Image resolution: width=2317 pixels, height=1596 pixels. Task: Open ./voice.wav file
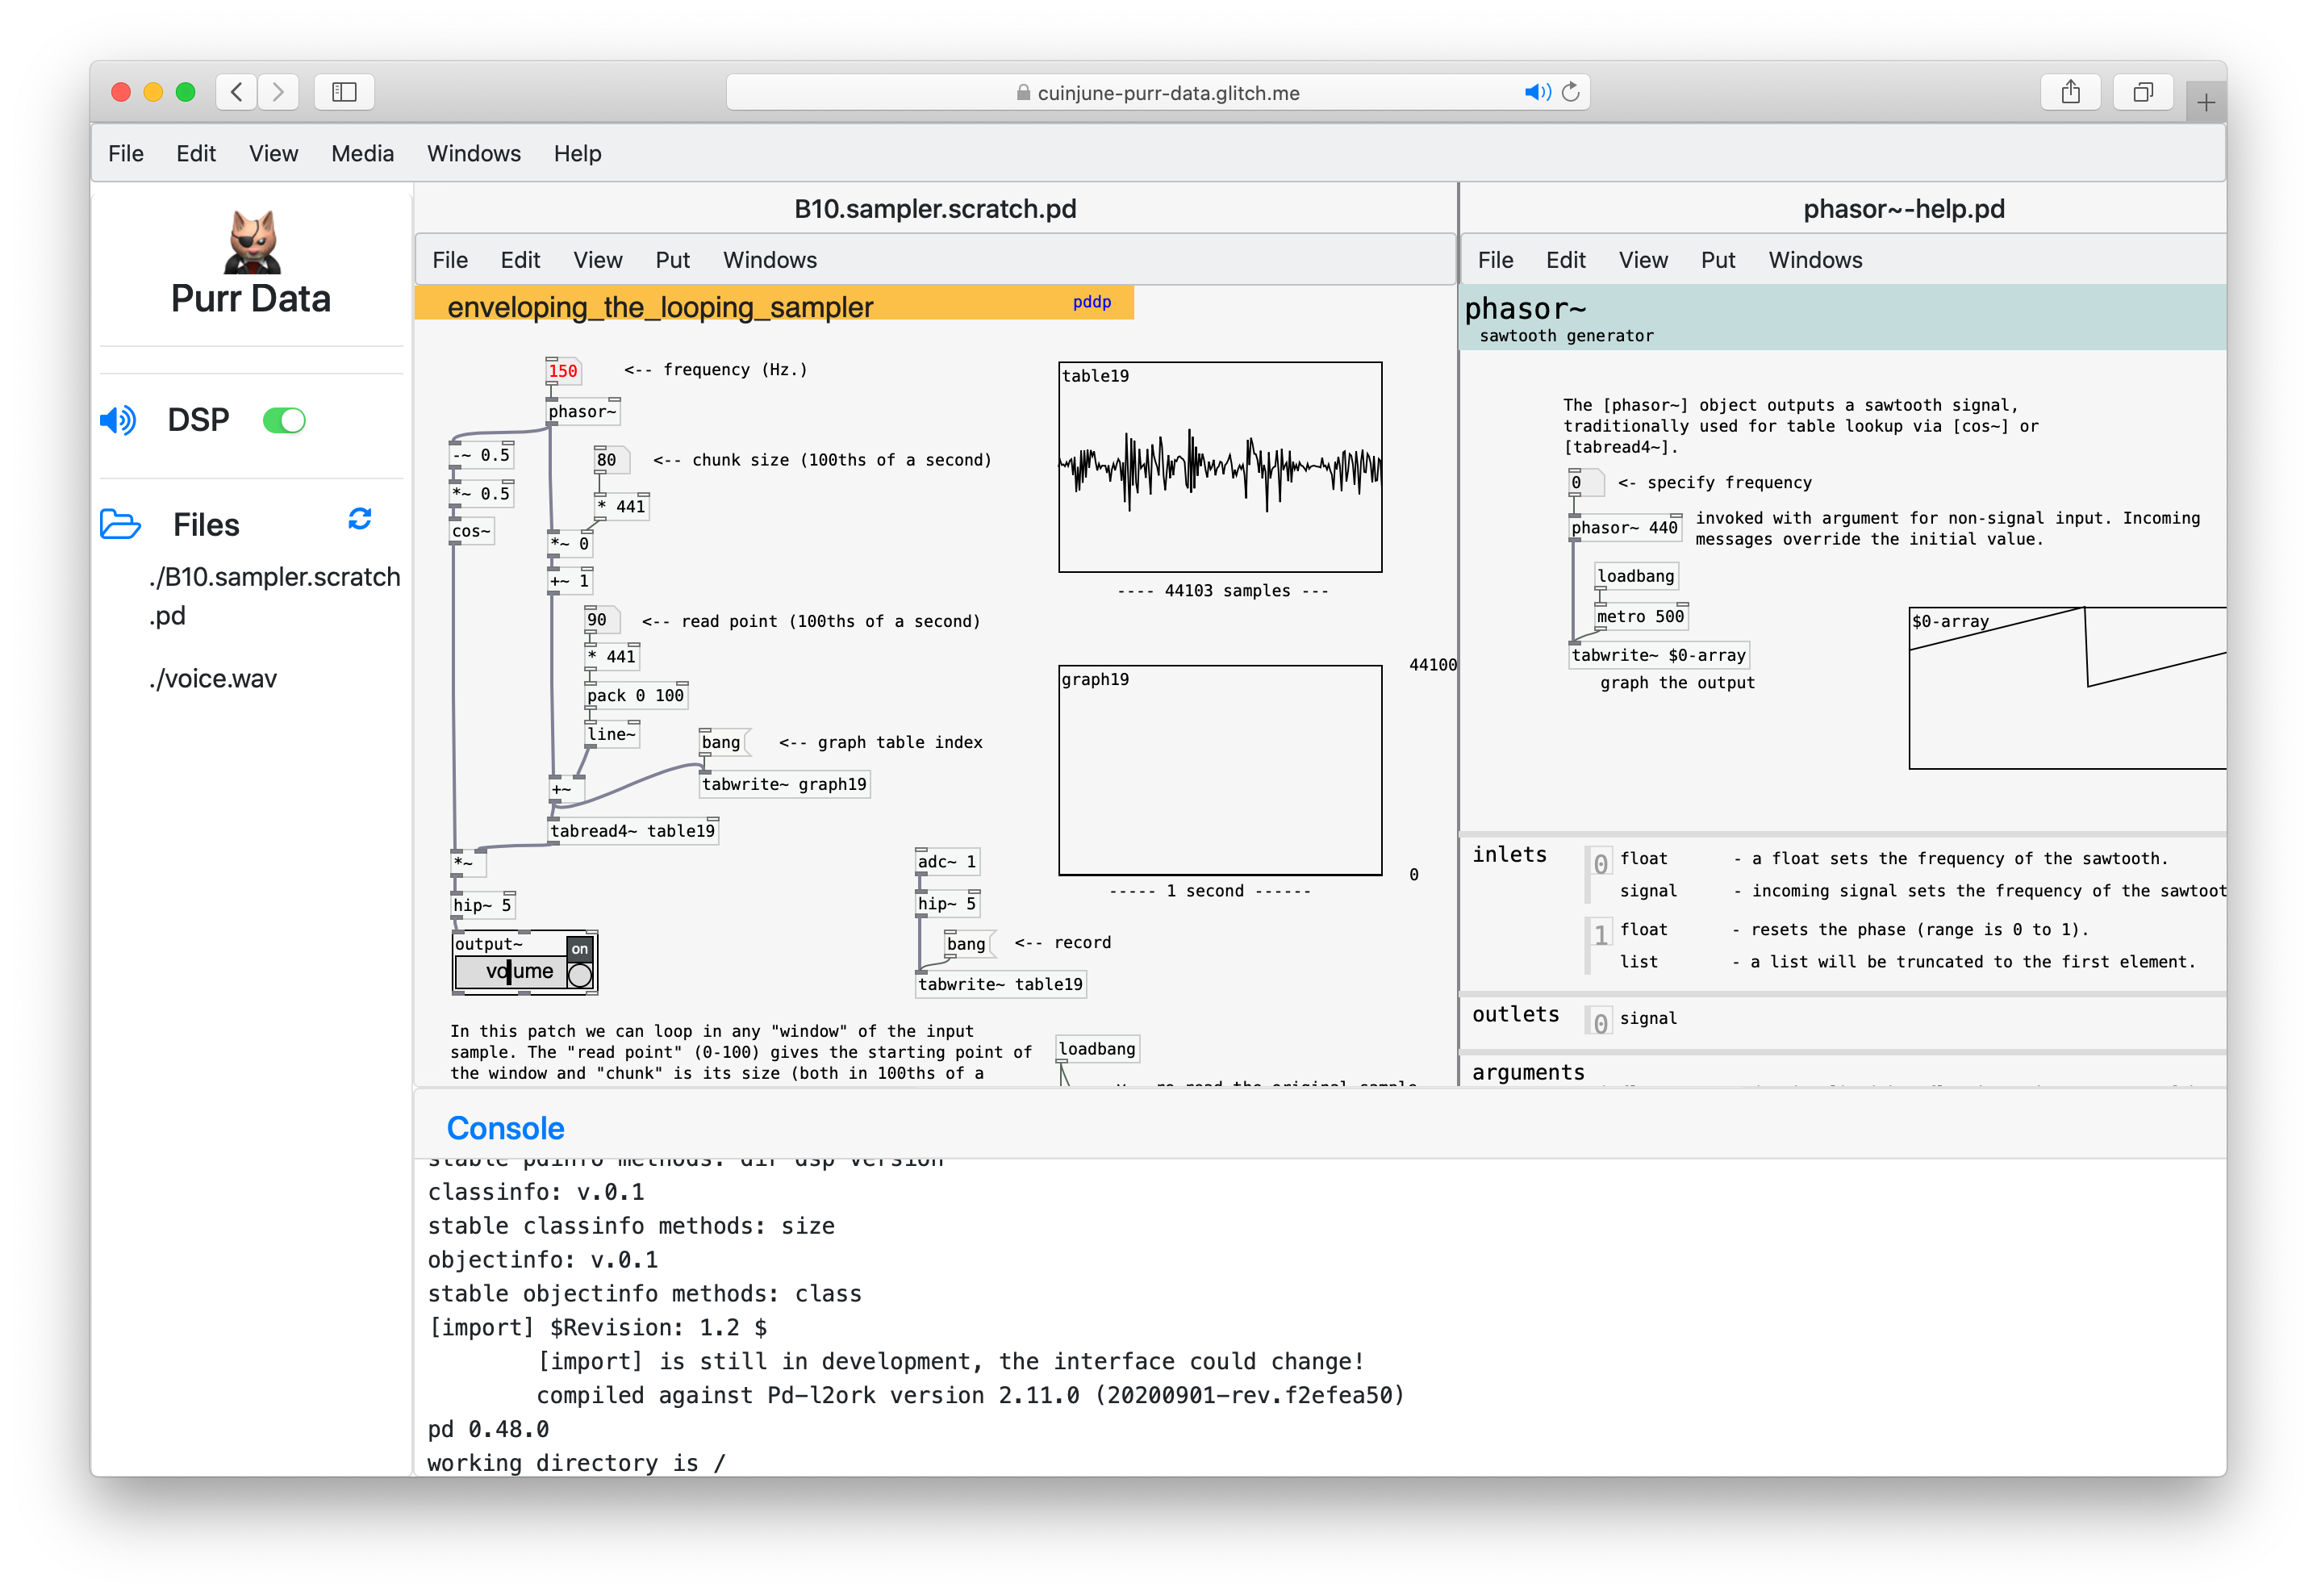(213, 679)
